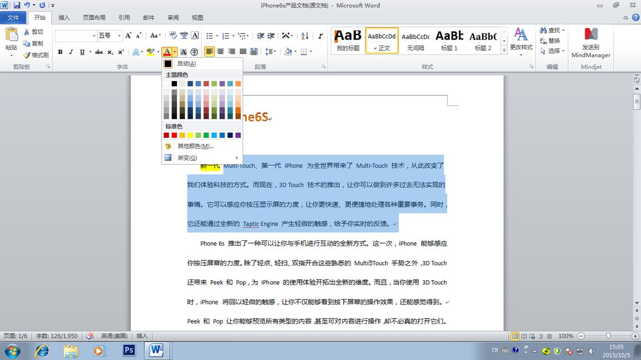Open the File (文件) tab

13,17
